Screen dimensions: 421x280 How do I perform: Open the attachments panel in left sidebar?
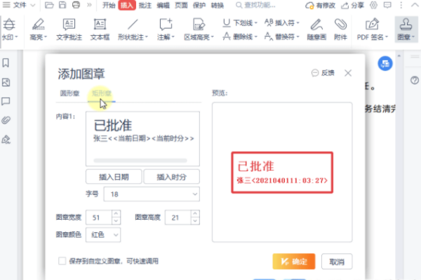tap(6, 120)
